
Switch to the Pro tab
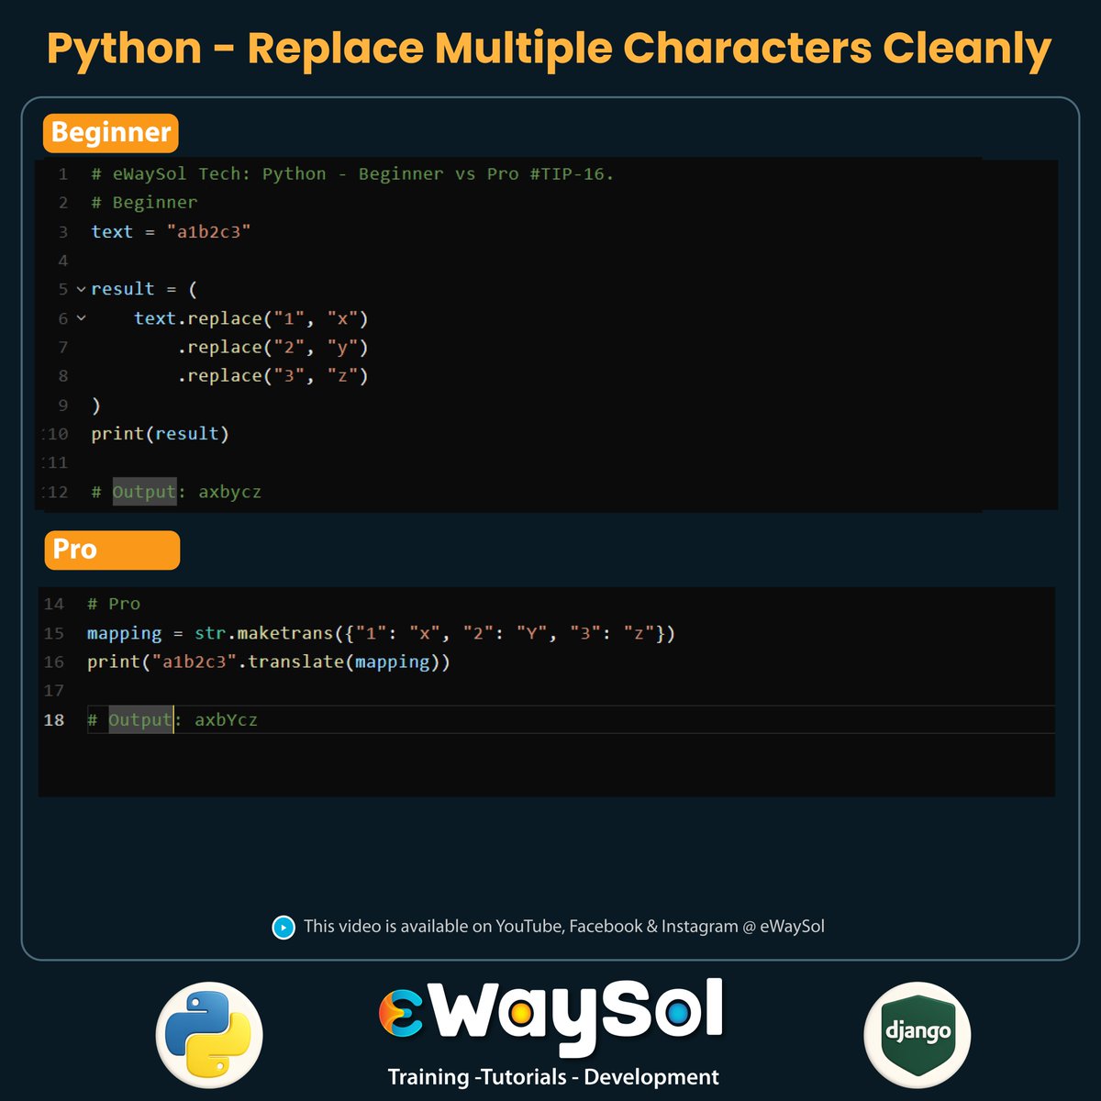[112, 550]
